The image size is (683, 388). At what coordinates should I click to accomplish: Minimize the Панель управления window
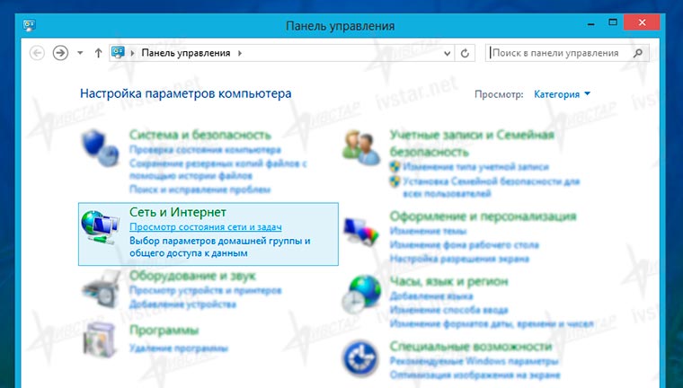point(591,24)
